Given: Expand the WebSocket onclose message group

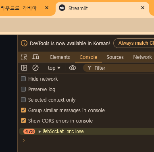Looking at the screenshot, I should [x=40, y=131].
